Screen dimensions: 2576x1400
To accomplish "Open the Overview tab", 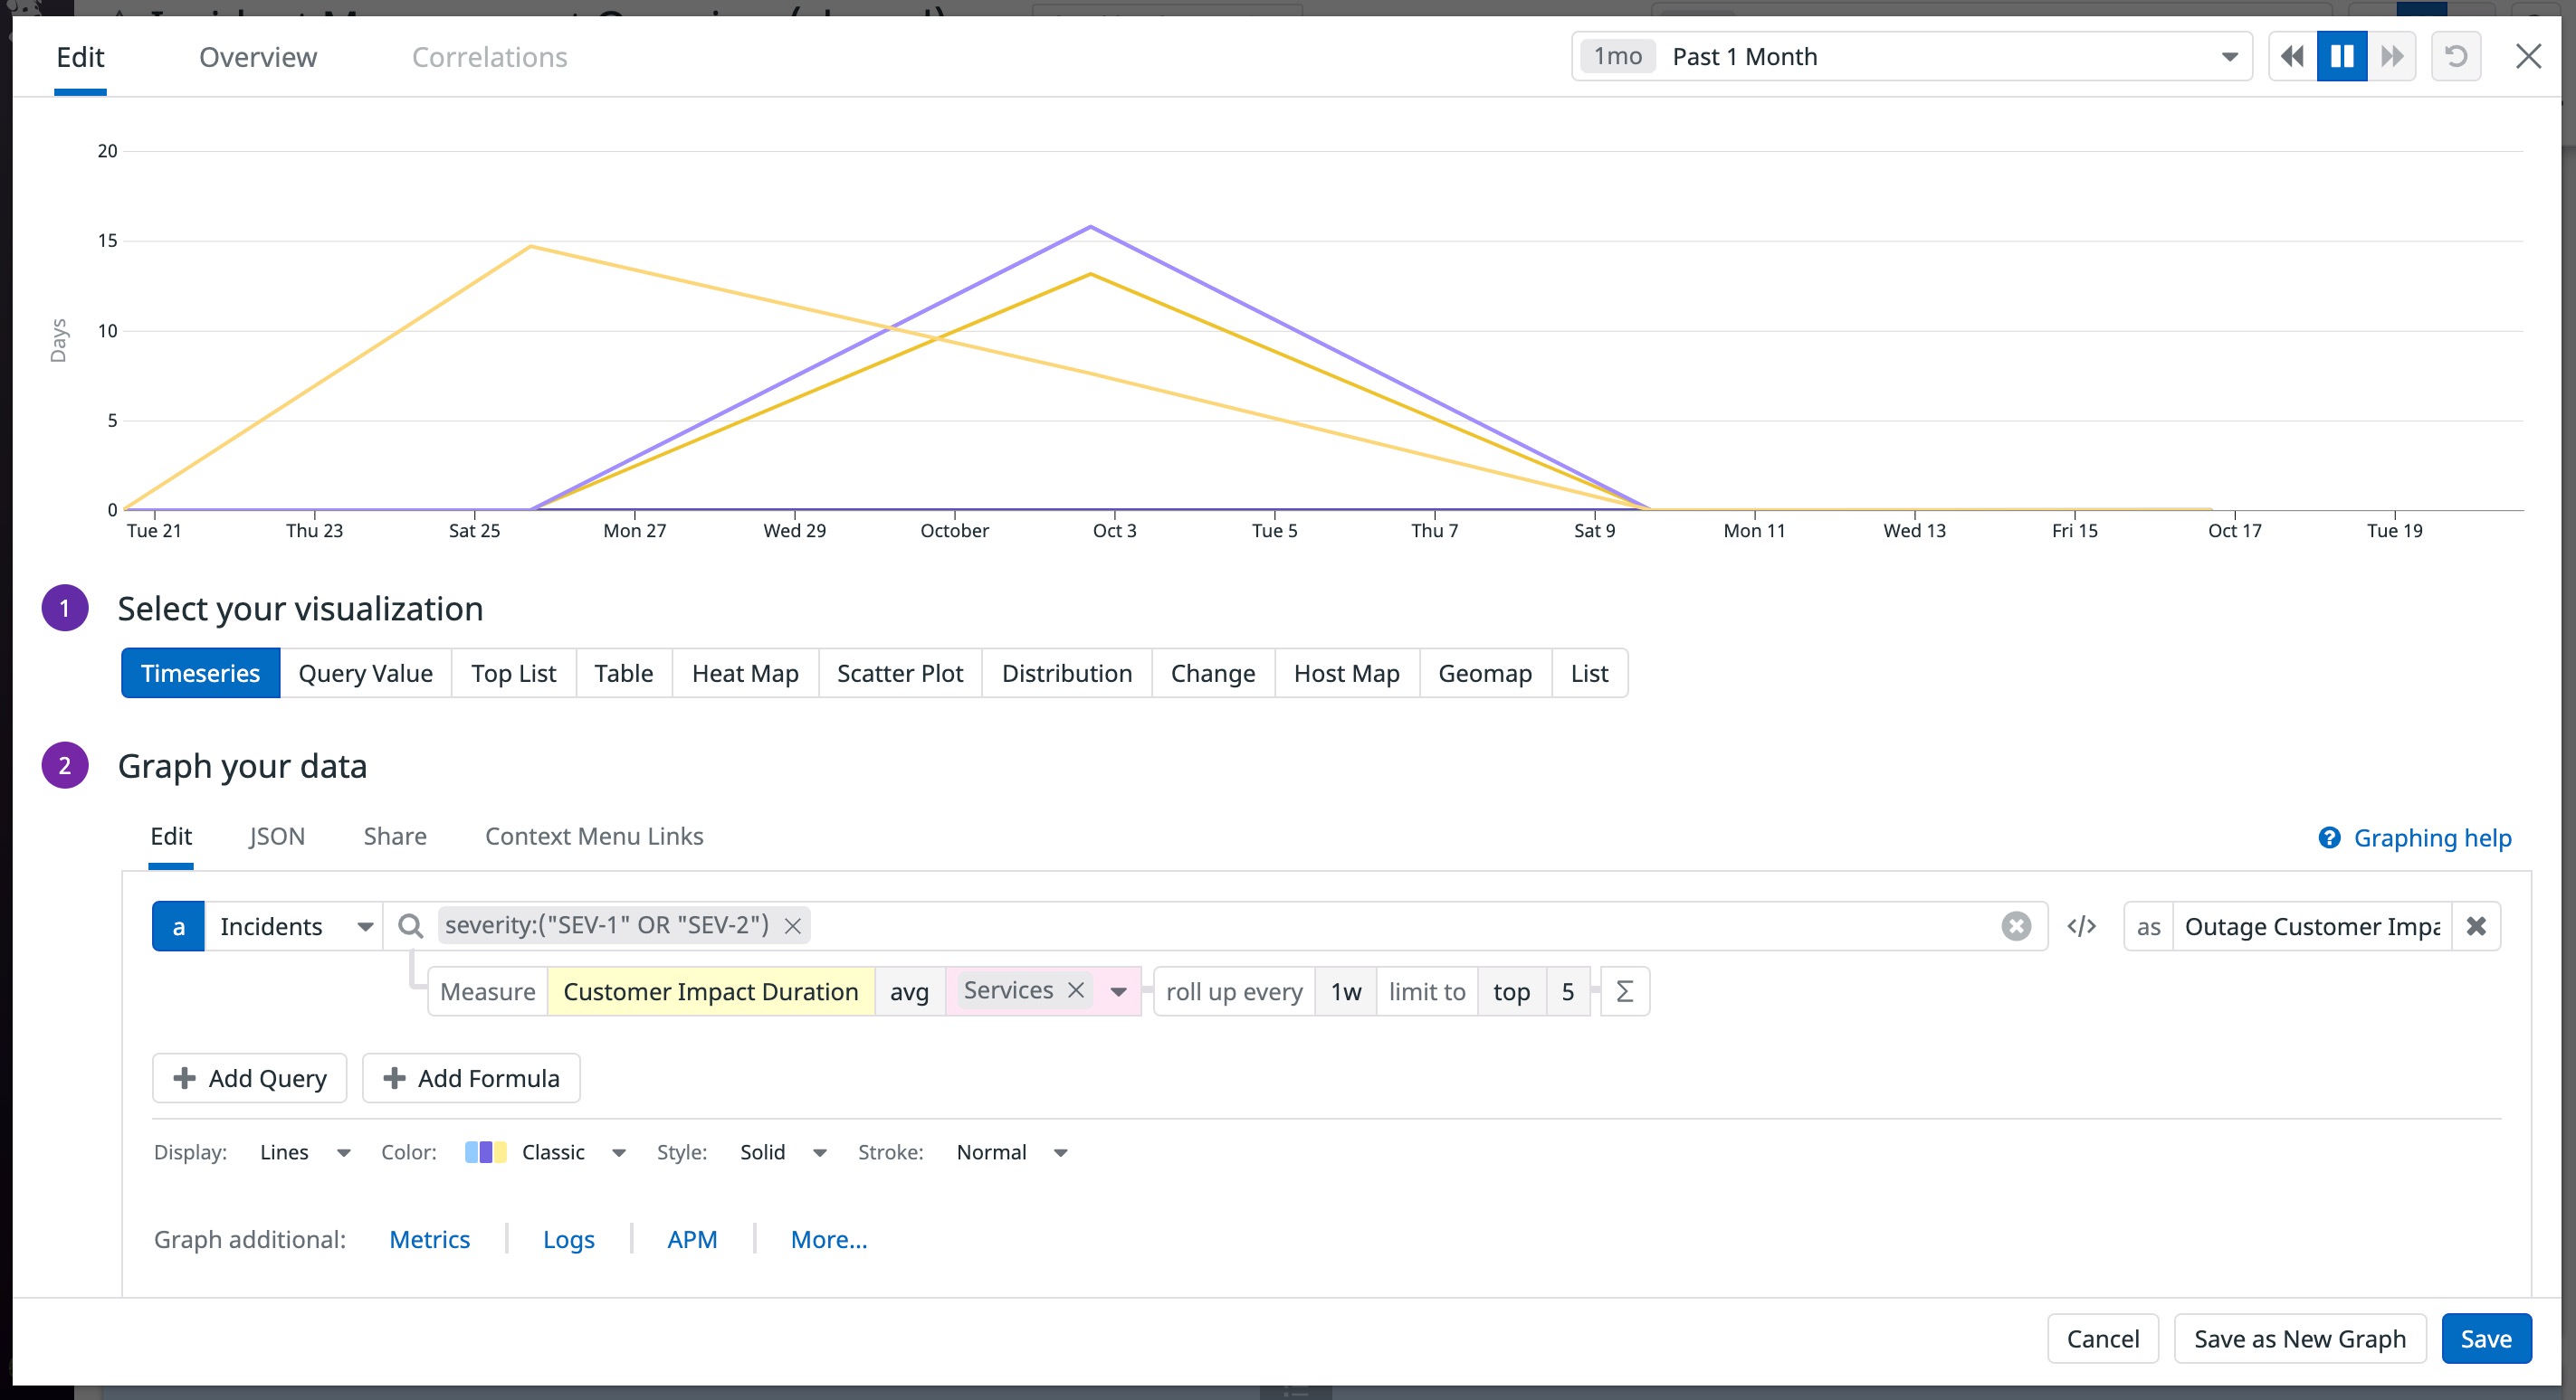I will (x=258, y=57).
